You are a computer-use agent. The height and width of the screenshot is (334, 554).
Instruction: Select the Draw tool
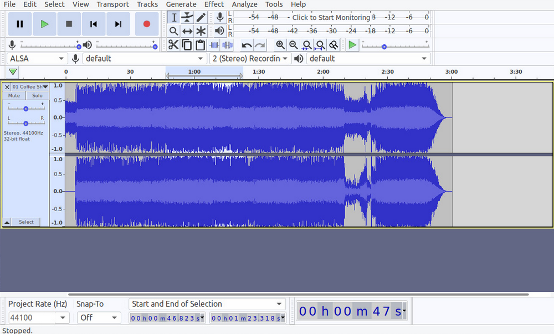click(200, 17)
